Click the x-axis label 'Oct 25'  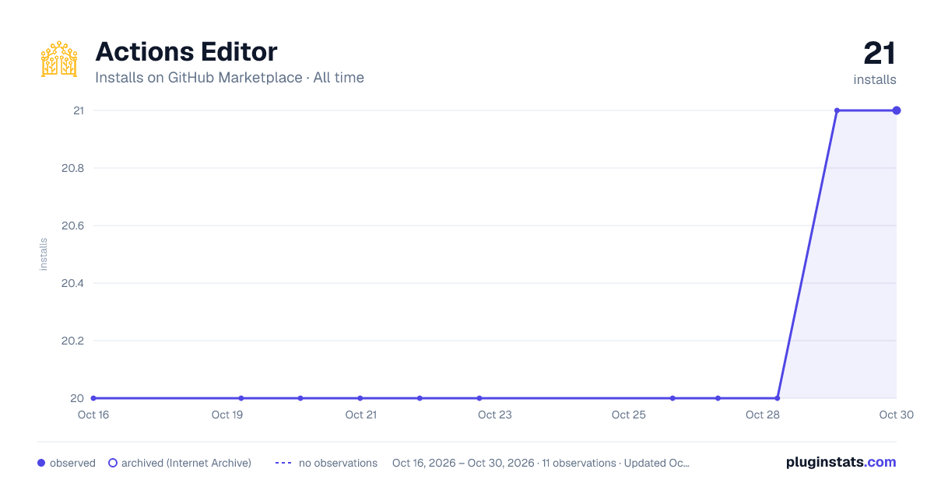[x=629, y=415]
